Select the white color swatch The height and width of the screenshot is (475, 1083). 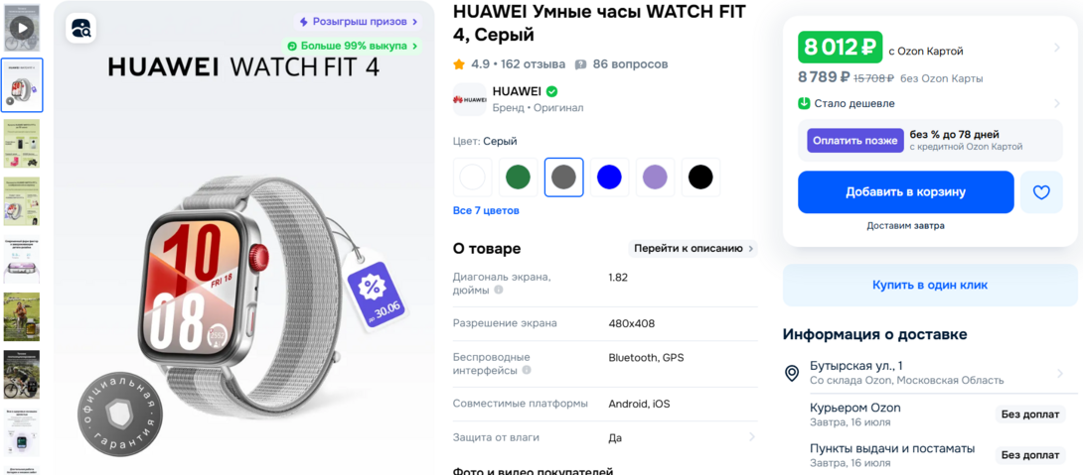(x=472, y=178)
